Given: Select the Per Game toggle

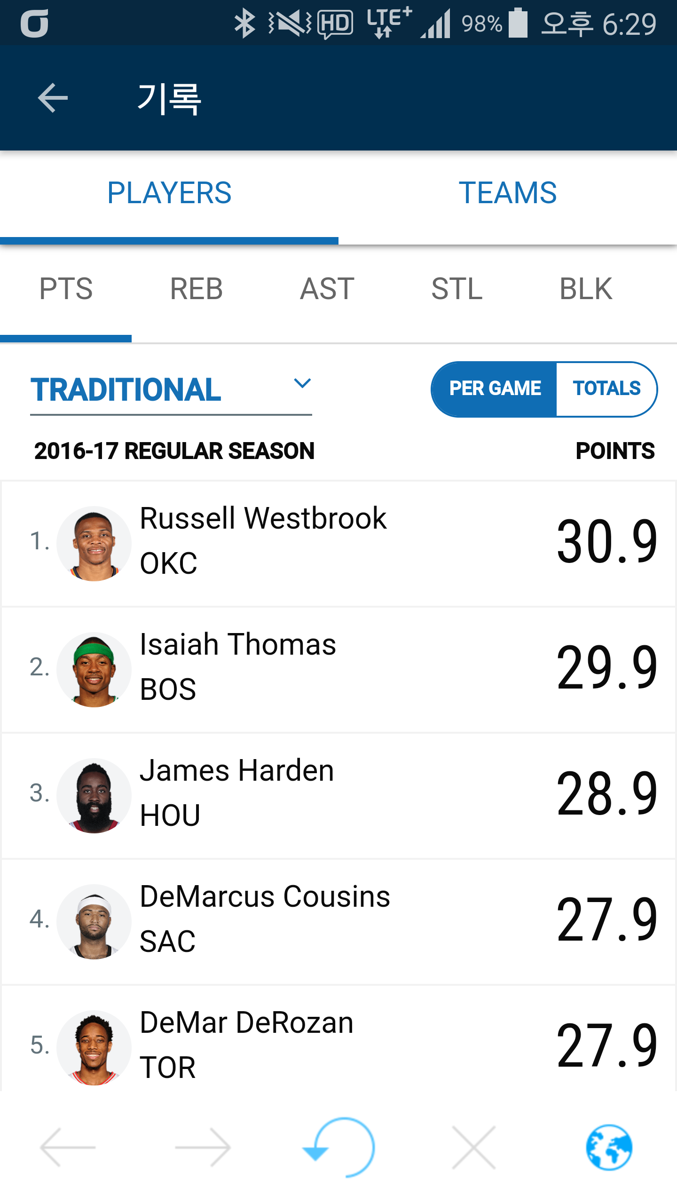Looking at the screenshot, I should click(x=495, y=389).
